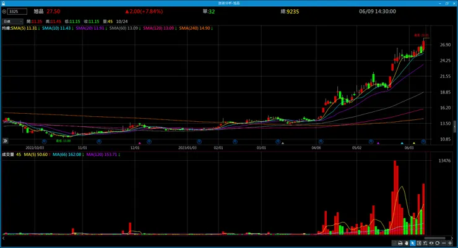Click the chart axis settings icon

click(425, 243)
